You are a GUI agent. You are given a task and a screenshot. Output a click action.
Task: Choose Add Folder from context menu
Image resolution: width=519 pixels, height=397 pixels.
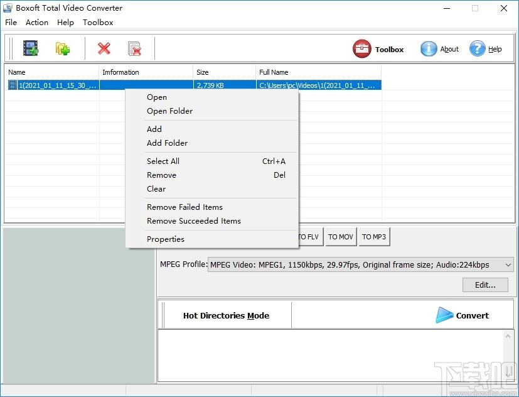[x=212, y=143]
